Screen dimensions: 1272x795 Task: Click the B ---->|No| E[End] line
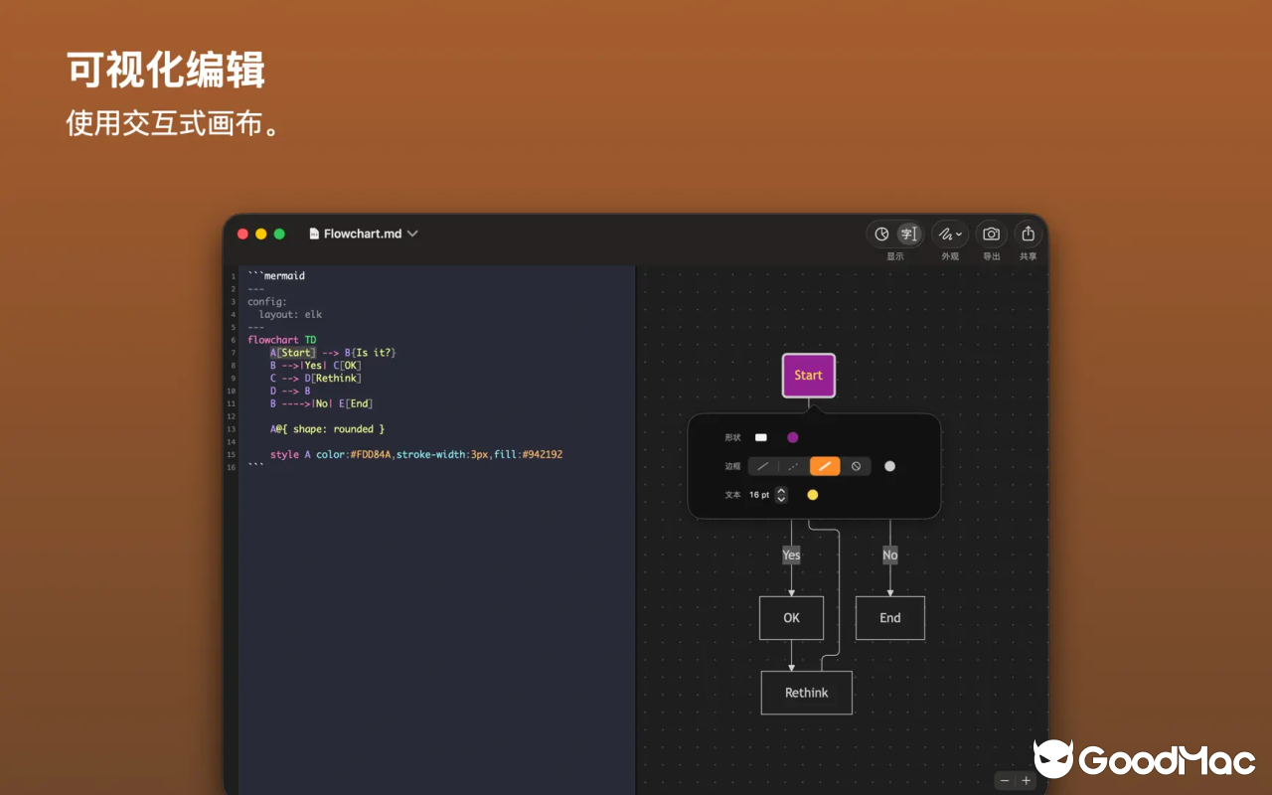[322, 404]
